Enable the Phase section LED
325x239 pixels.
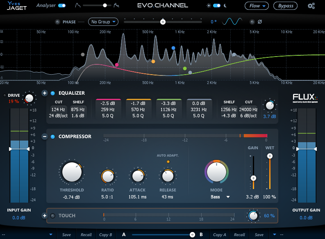click(x=58, y=22)
